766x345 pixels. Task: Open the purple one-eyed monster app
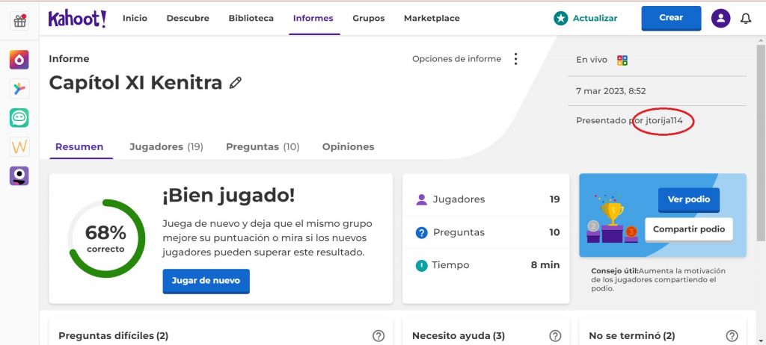19,175
